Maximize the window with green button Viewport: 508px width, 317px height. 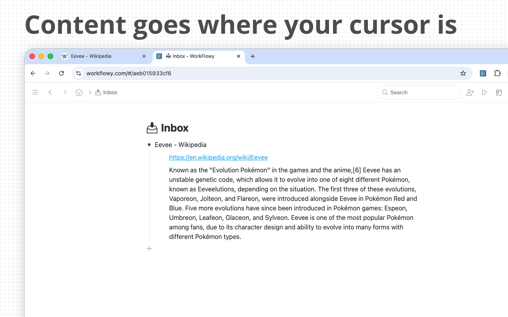50,56
